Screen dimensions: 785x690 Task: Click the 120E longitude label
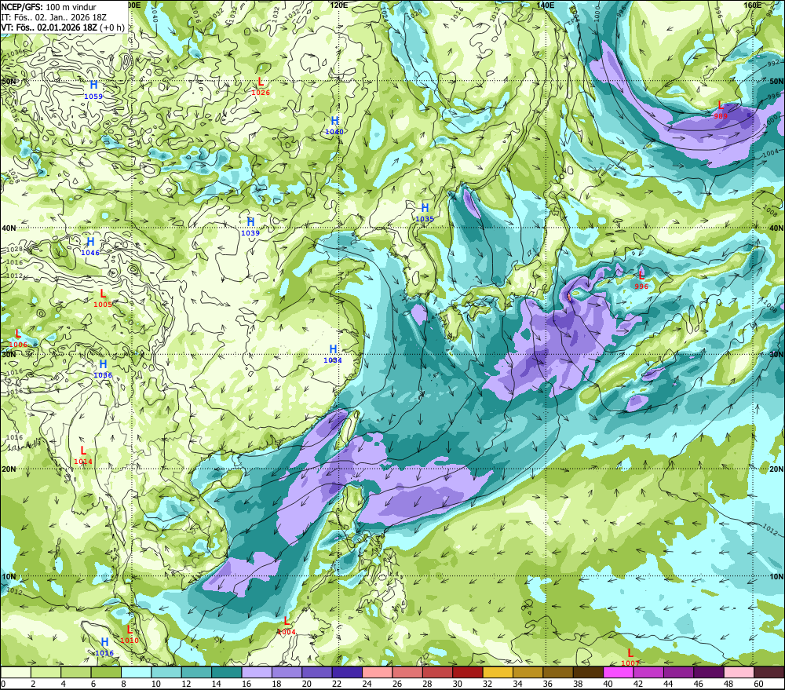(x=339, y=5)
